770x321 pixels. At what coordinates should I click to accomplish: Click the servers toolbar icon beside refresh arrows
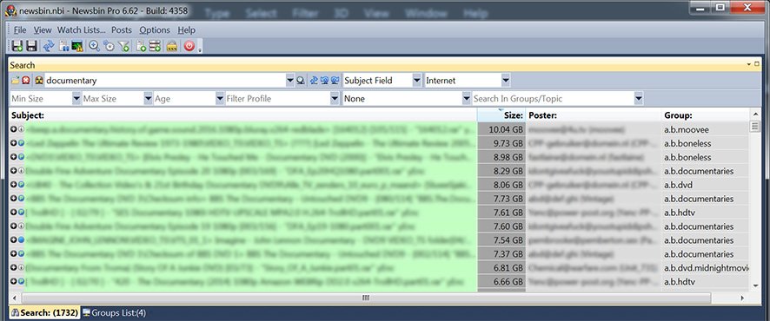(x=63, y=46)
